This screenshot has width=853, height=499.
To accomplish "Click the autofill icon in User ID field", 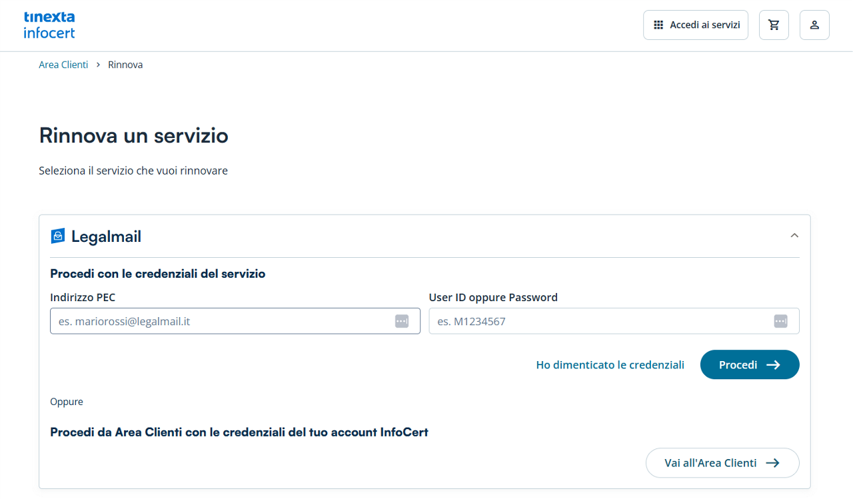I will pos(780,321).
